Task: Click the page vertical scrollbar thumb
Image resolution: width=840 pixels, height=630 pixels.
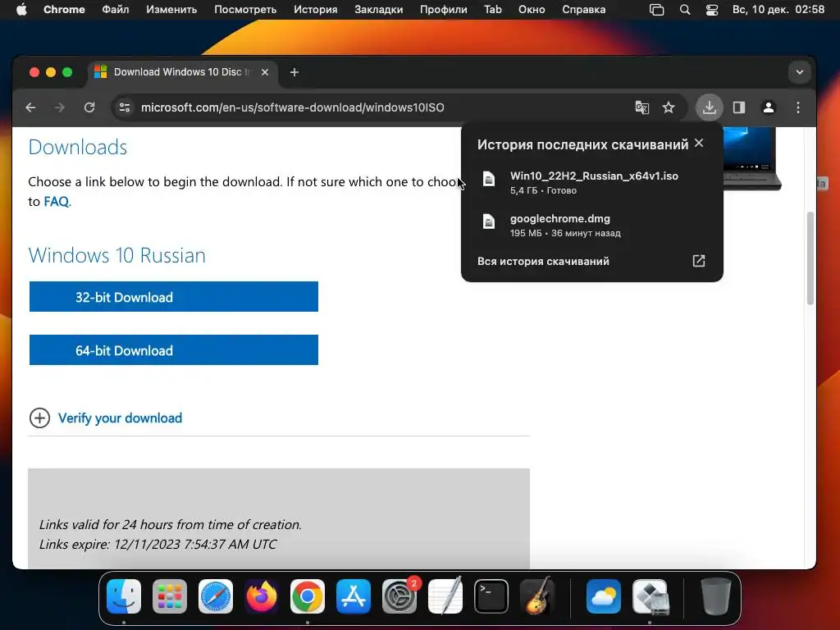Action: [810, 258]
